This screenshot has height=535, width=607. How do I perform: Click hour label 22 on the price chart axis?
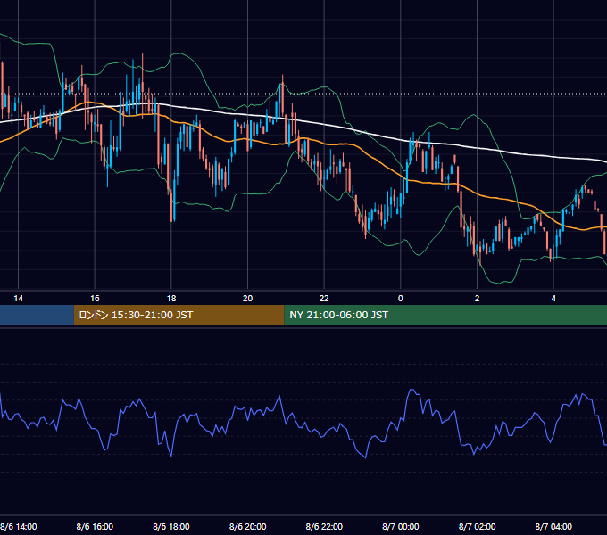(324, 298)
